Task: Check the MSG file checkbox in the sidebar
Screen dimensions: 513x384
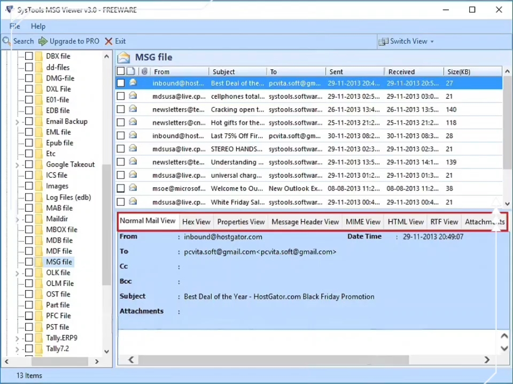Action: pos(28,261)
